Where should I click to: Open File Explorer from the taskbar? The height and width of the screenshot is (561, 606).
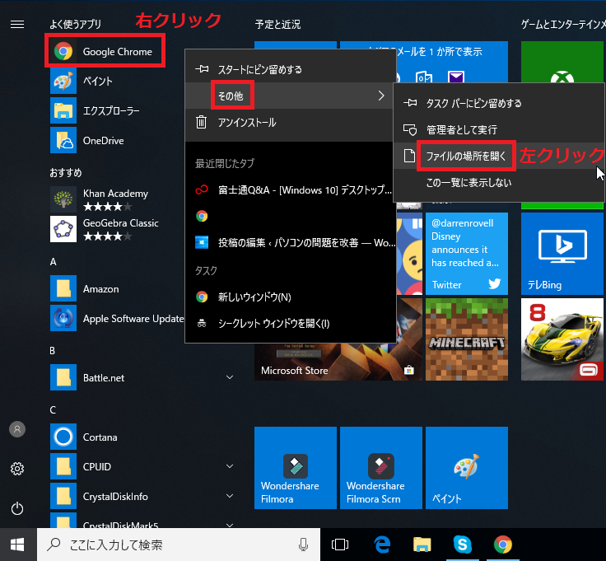click(x=422, y=545)
